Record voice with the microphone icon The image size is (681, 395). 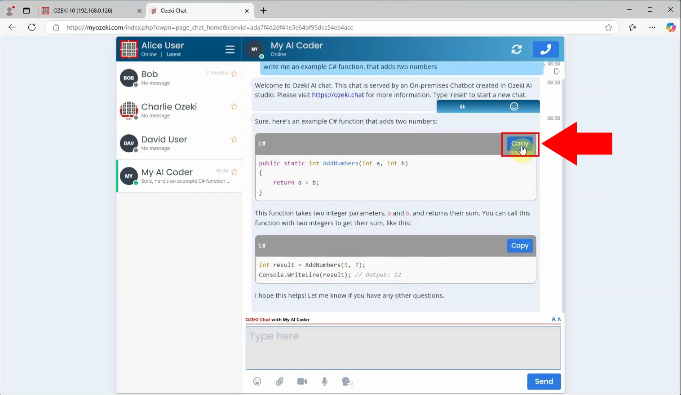click(x=325, y=382)
